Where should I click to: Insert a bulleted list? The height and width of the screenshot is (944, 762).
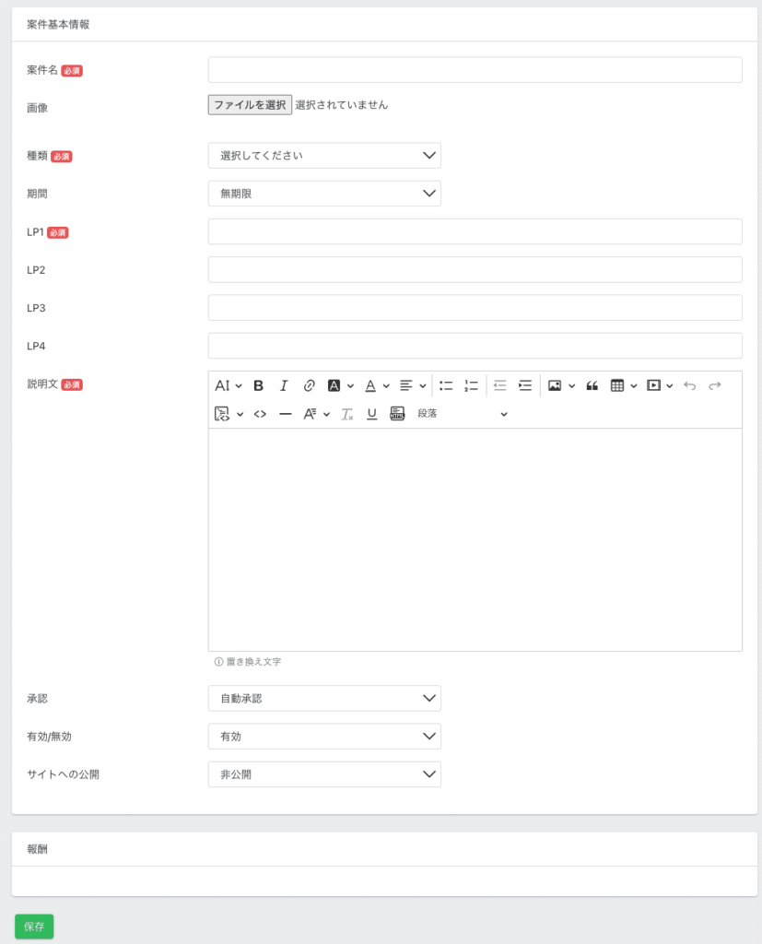(x=446, y=386)
